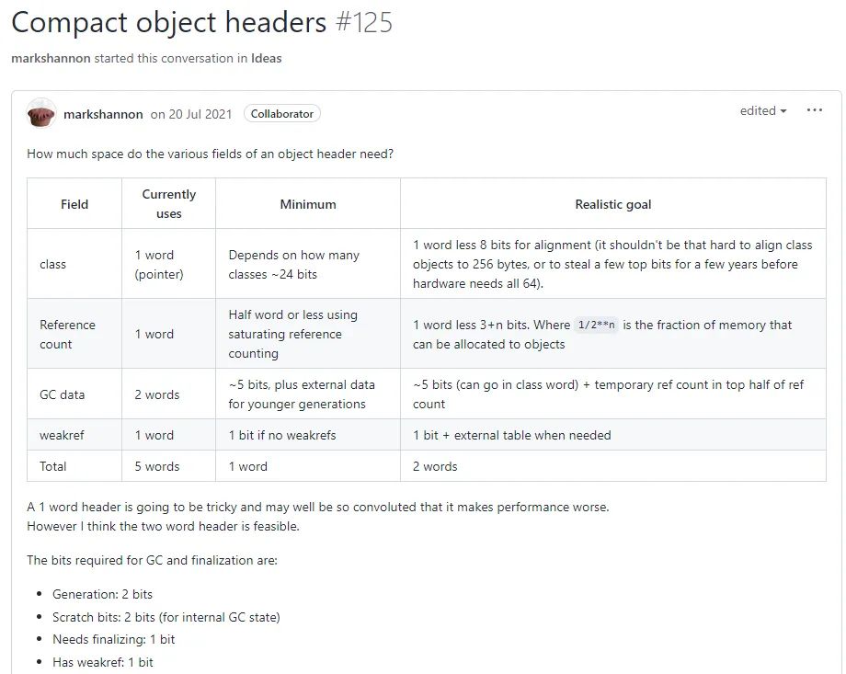Screen dimensions: 846x674
Task: Click the "Currently uses" column header
Action: click(x=169, y=204)
